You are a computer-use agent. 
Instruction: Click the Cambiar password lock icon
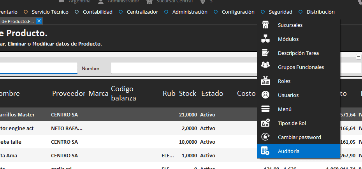click(x=265, y=137)
